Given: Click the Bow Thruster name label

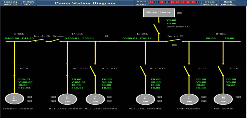Looking at the screenshot, I should (x=223, y=109).
